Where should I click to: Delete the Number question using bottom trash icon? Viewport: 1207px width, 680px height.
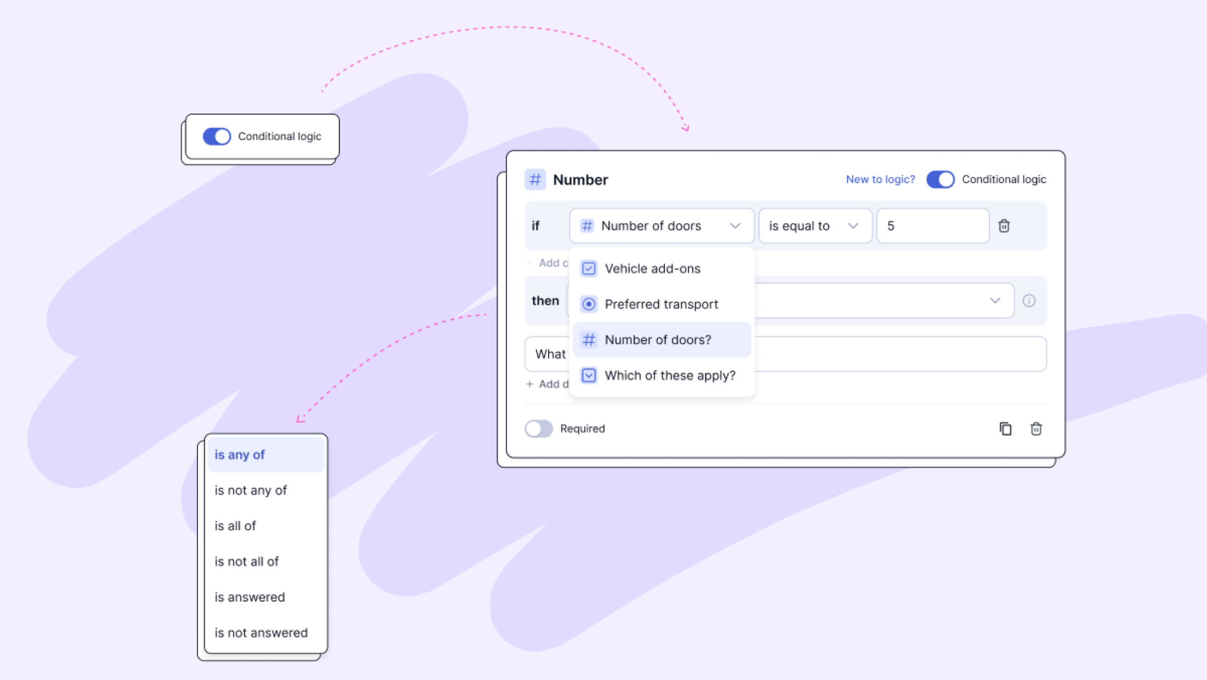[1036, 429]
